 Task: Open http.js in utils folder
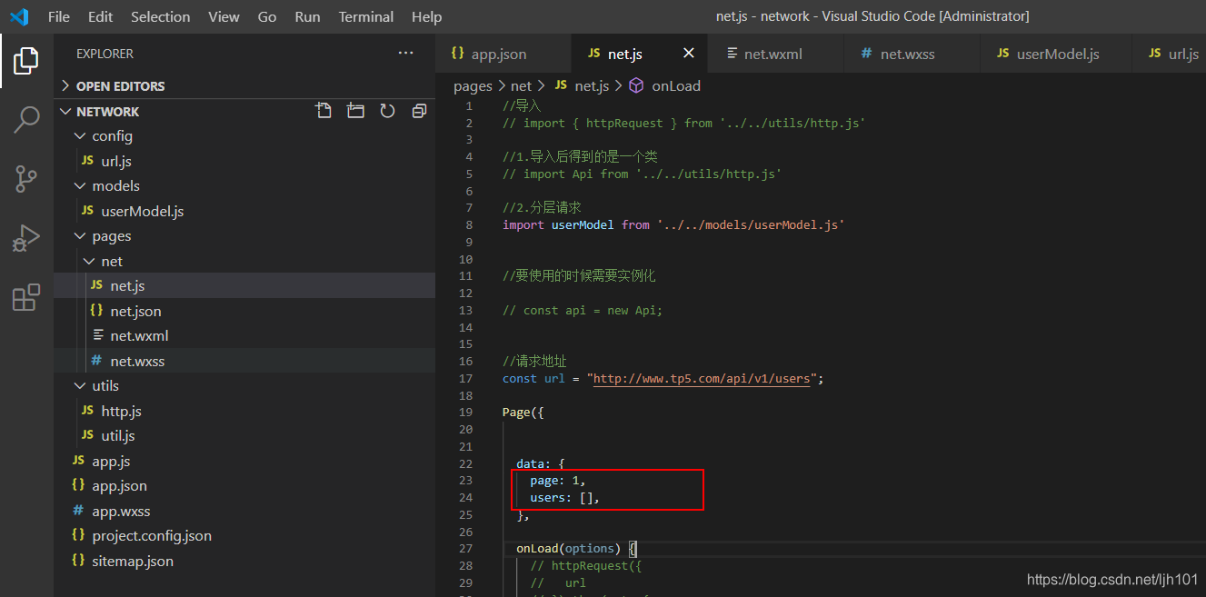tap(244, 411)
